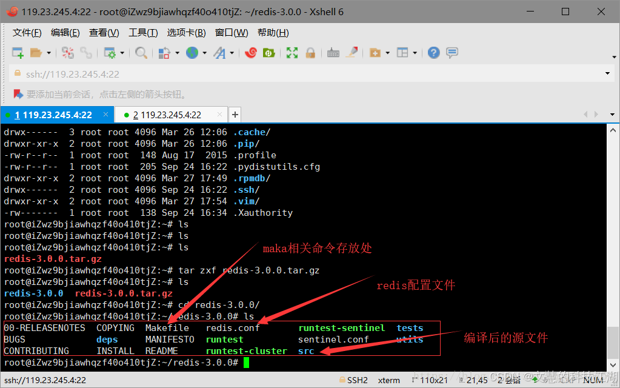Close session tab 2
Screen dimensions: 620x388
point(219,115)
